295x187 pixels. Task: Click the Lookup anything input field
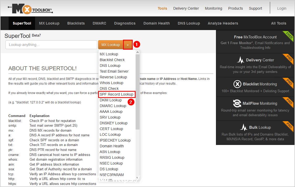tap(51, 45)
